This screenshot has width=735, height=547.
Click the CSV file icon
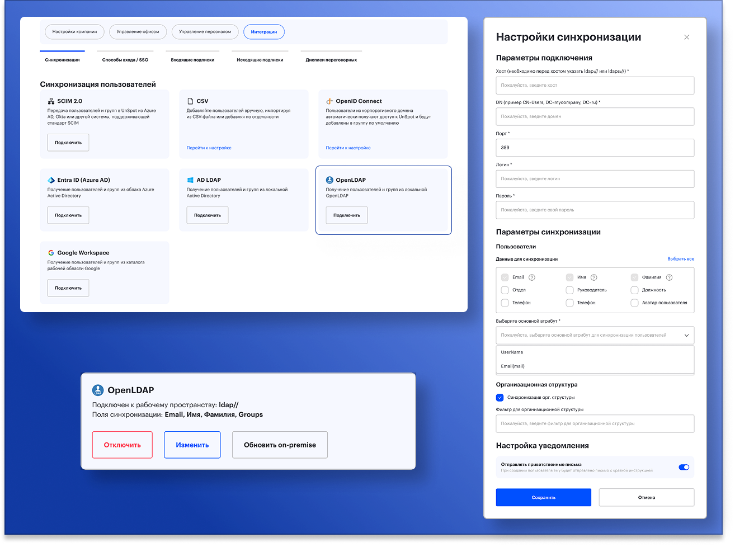point(190,101)
